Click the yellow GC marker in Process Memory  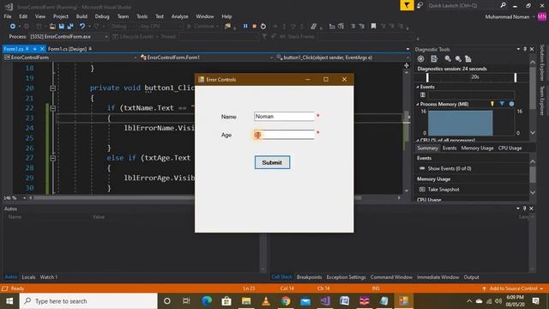pyautogui.click(x=492, y=104)
